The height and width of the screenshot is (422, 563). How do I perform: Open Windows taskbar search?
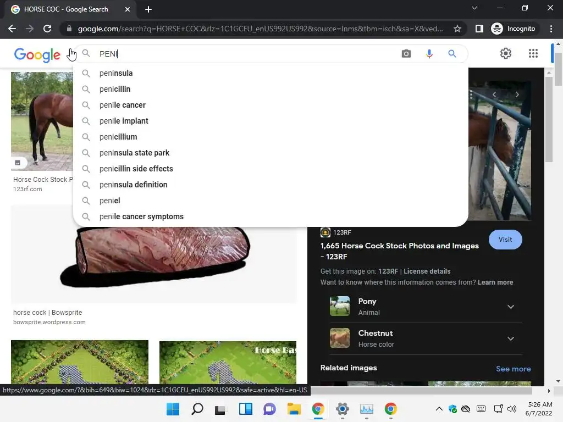pos(197,409)
